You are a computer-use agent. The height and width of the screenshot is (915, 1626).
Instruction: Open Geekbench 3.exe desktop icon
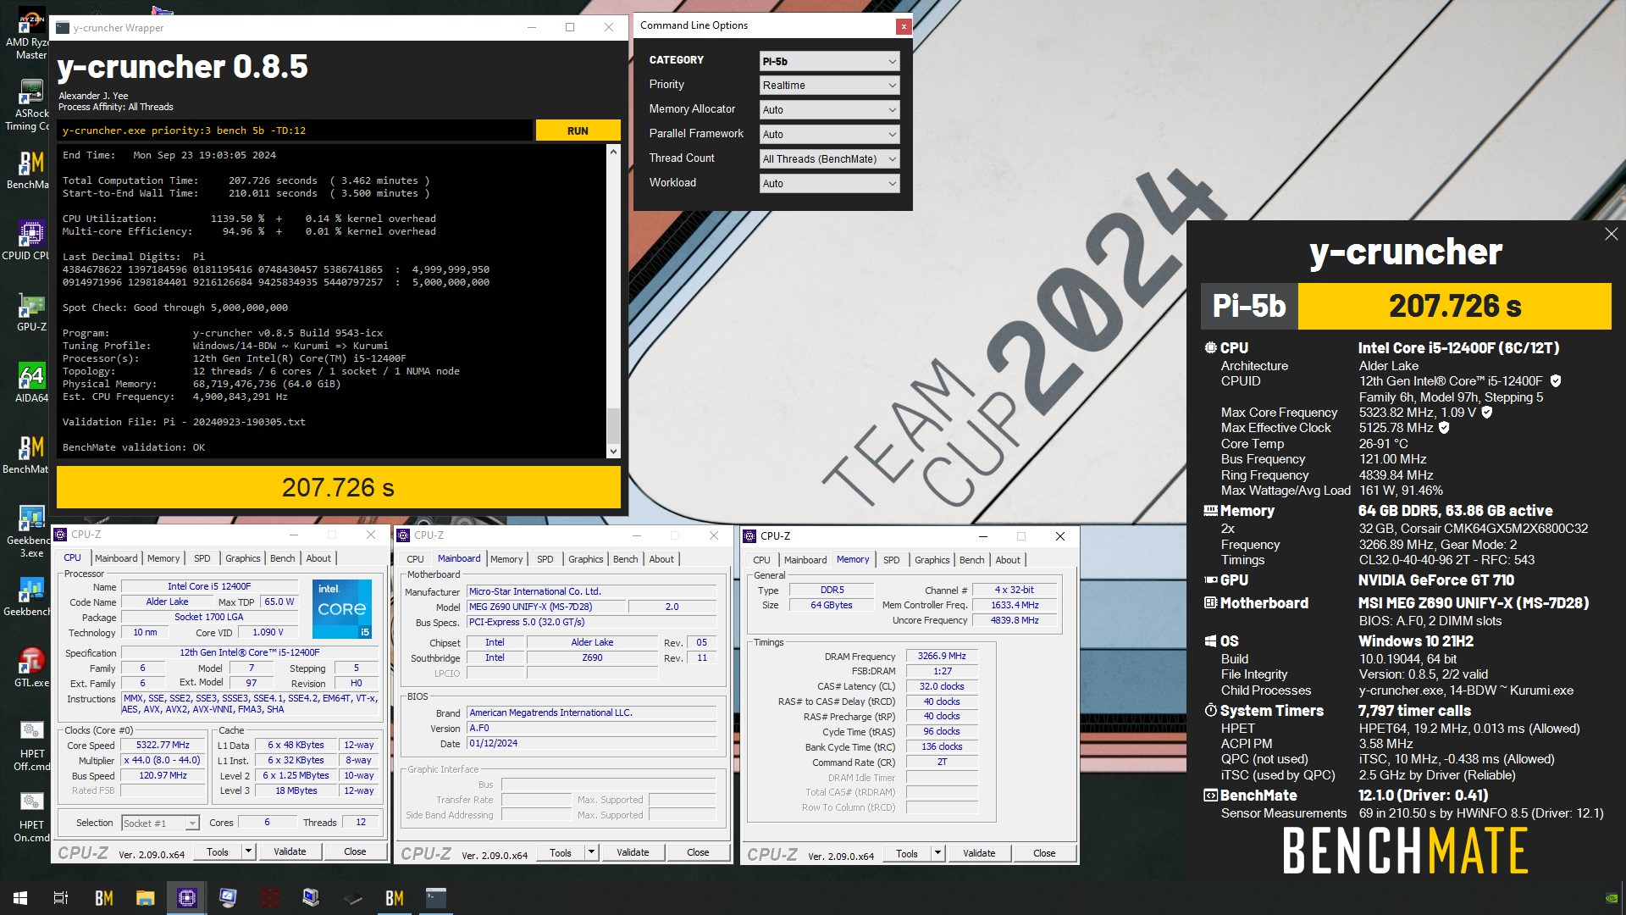(x=30, y=532)
